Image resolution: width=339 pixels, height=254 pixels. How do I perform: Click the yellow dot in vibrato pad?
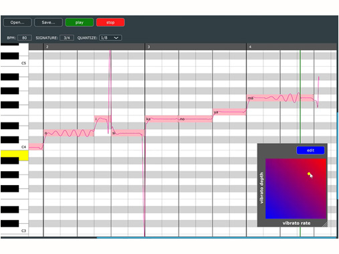pos(309,174)
